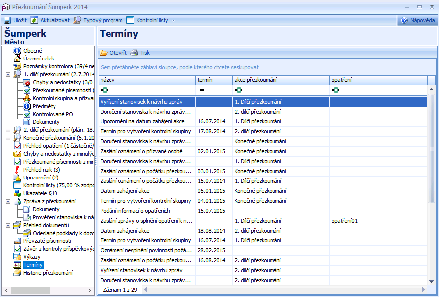The image size is (439, 297).
Task: Collapse the 1. dílčí přezkoumání tree node
Action: (x=8, y=74)
